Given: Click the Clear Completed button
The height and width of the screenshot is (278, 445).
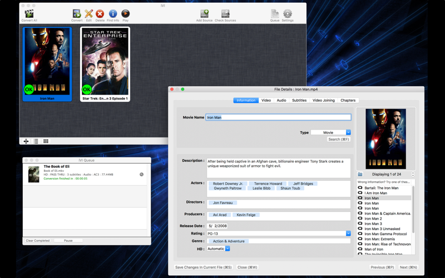Looking at the screenshot, I should click(x=38, y=241).
